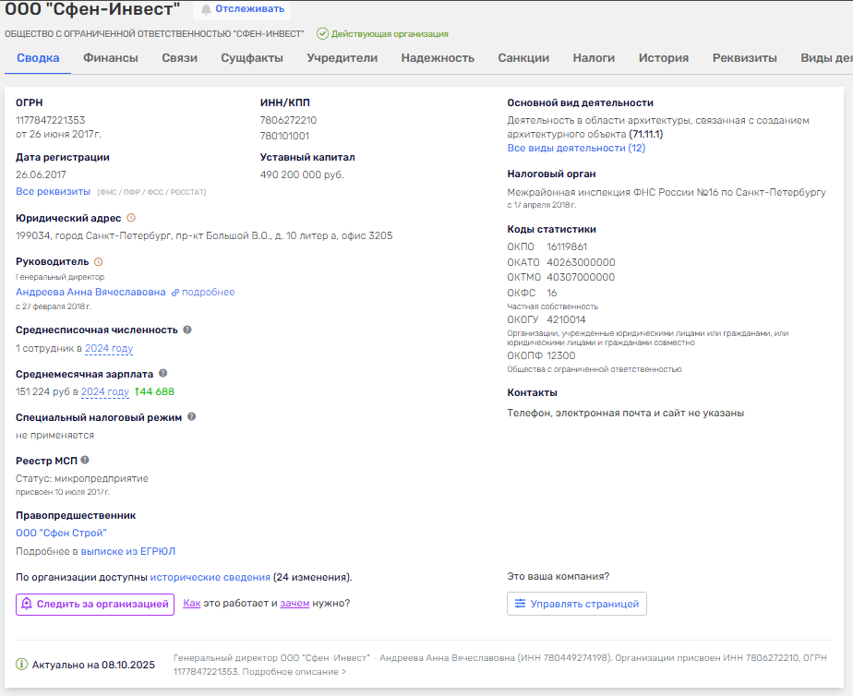The image size is (853, 696).
Task: Click help icon next to Среднемесячная зарплата
Action: coord(163,373)
